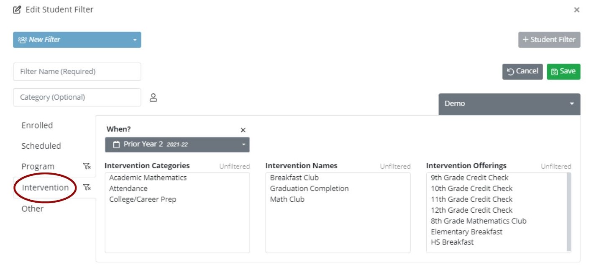Screen dimensions: 594x273
Task: Expand the Prior Year 2 2021-22 dropdown
Action: (177, 144)
